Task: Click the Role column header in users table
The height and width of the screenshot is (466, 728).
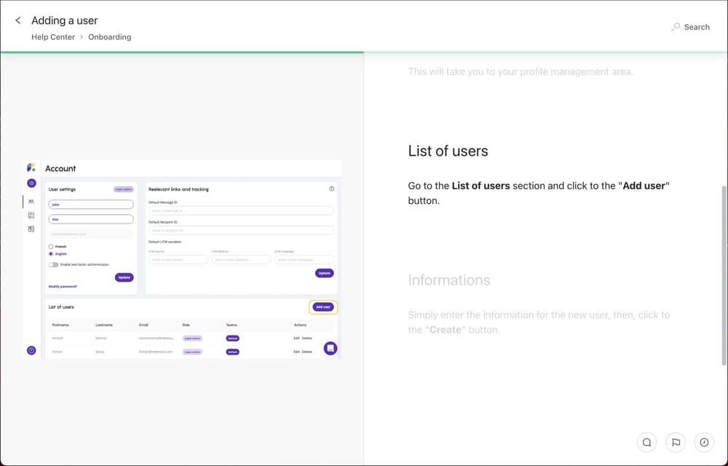Action: 186,325
